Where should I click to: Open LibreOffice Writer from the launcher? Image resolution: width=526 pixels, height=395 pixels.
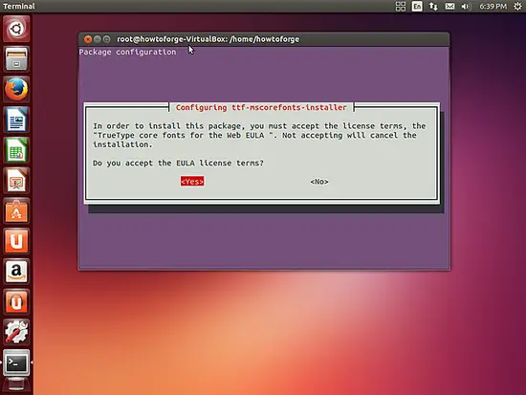(x=16, y=120)
